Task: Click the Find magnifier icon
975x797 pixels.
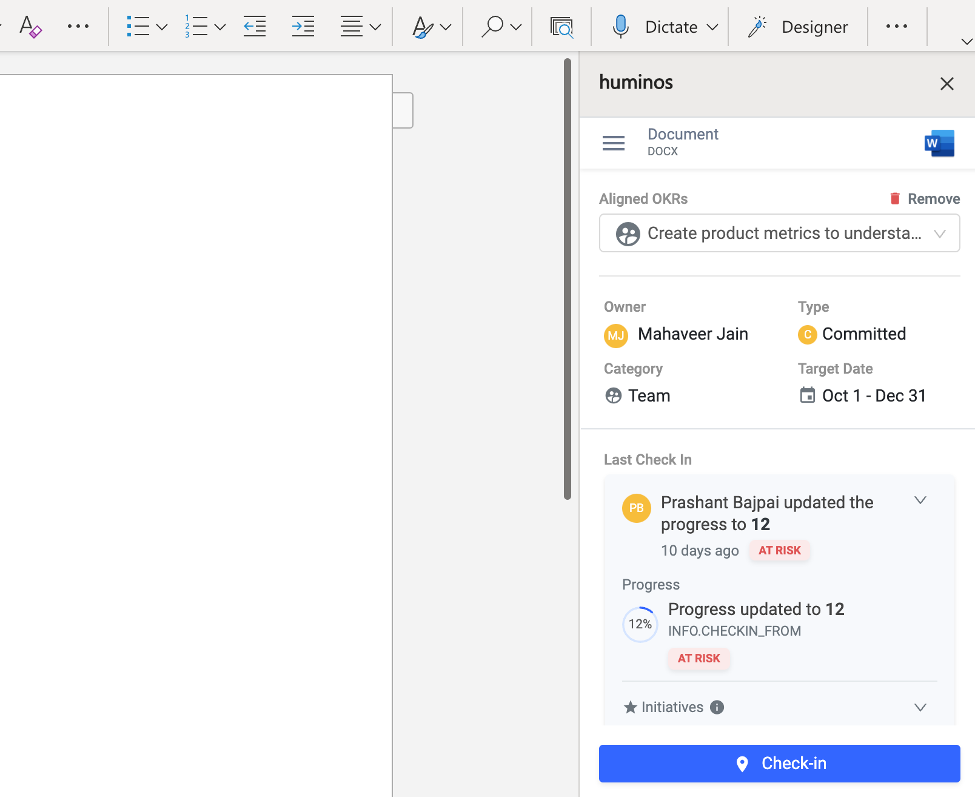Action: (492, 27)
